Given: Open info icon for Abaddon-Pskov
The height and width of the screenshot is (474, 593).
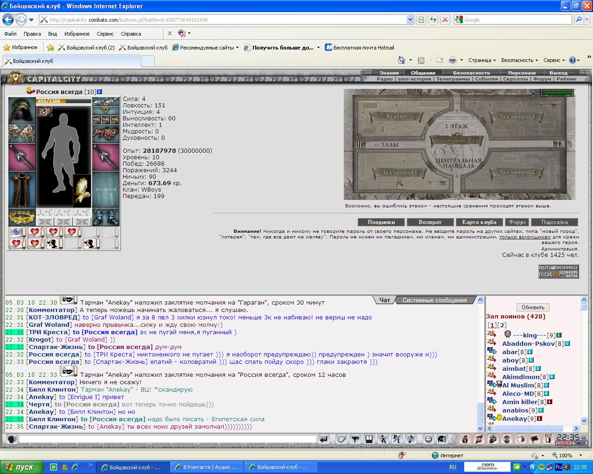Looking at the screenshot, I should [x=567, y=343].
